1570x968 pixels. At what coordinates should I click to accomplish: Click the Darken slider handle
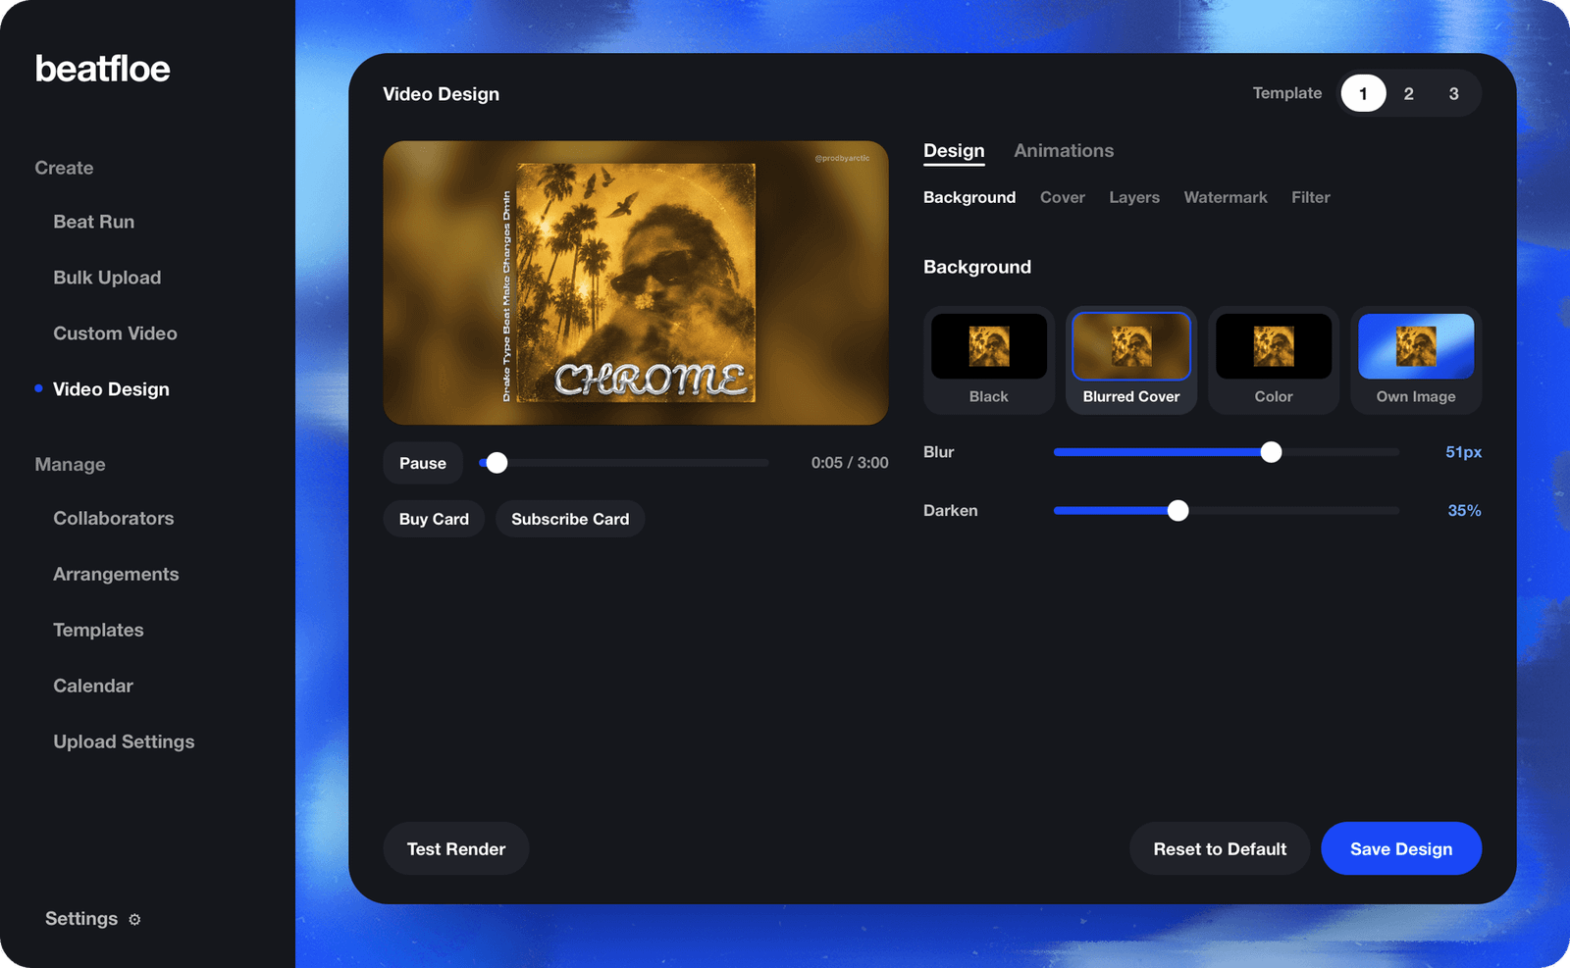[x=1177, y=510]
